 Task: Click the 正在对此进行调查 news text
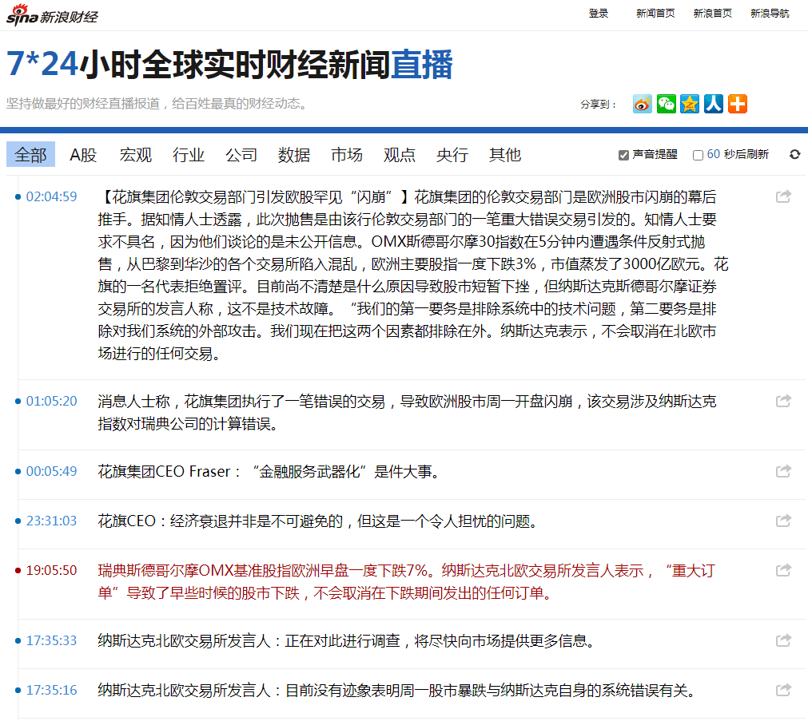(x=347, y=640)
